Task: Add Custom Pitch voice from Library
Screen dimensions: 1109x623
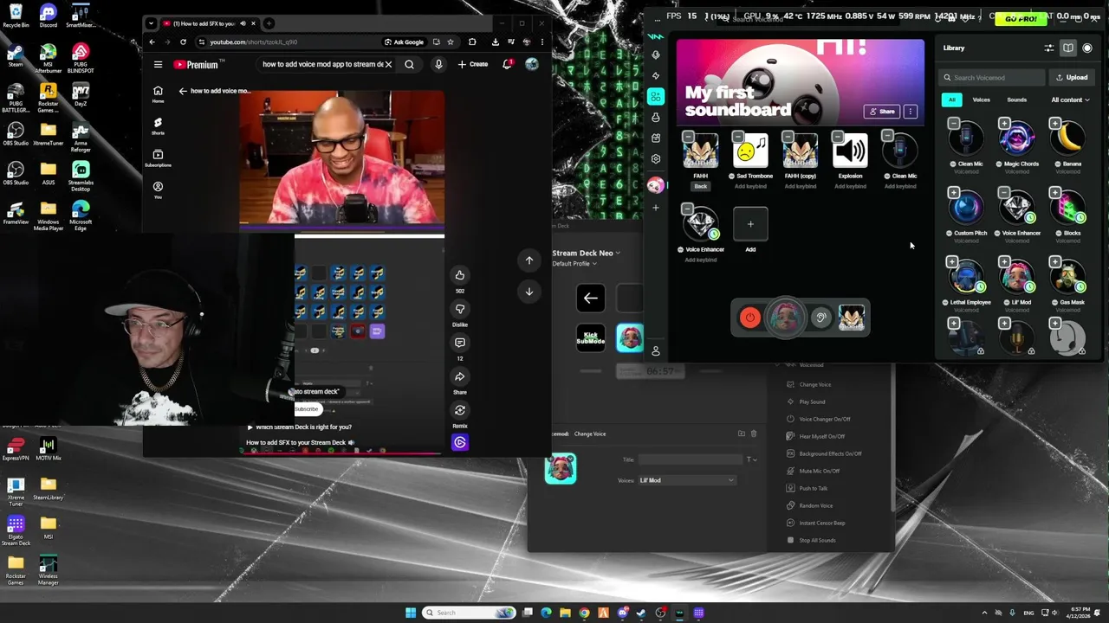Action: [954, 192]
